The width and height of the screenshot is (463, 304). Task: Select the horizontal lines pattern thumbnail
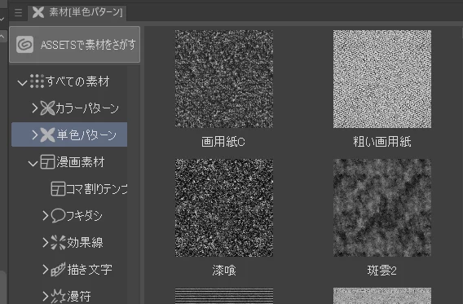click(x=224, y=296)
